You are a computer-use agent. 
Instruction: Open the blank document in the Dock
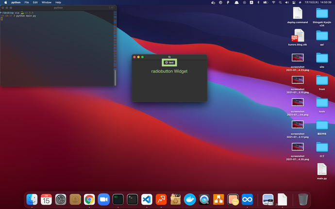click(x=282, y=199)
